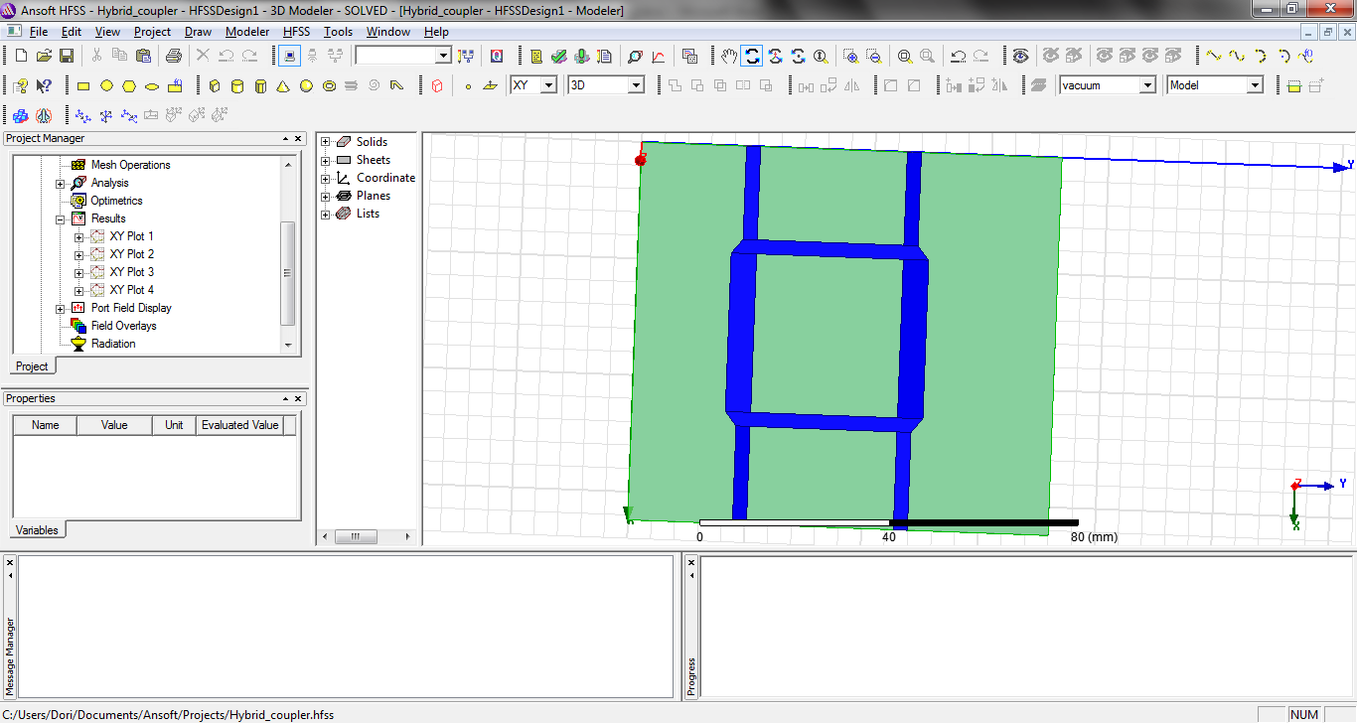Open the Draw menu
Image resolution: width=1357 pixels, height=723 pixels.
click(198, 32)
